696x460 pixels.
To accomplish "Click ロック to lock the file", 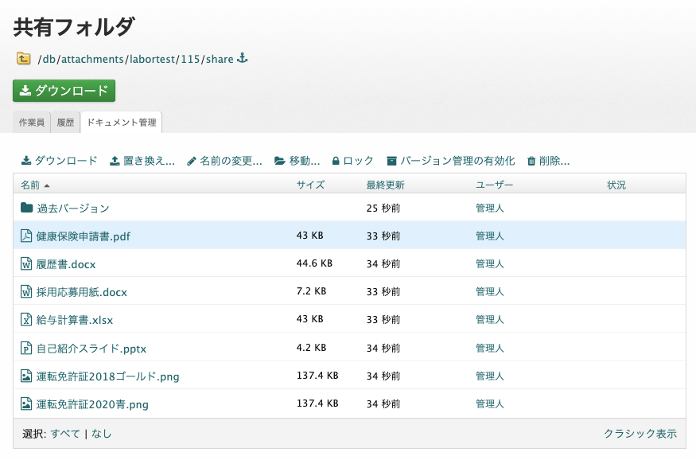I will click(352, 161).
